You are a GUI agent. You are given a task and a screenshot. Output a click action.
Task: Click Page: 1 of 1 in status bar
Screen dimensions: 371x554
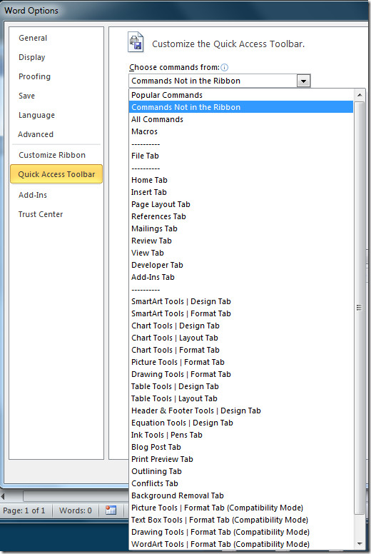point(24,510)
